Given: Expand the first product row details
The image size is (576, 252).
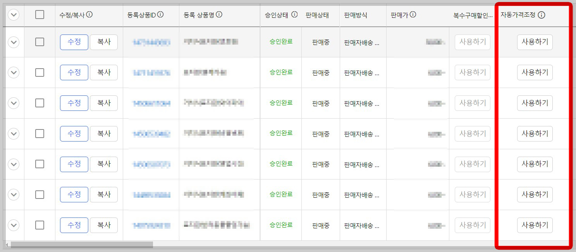Looking at the screenshot, I should [13, 42].
